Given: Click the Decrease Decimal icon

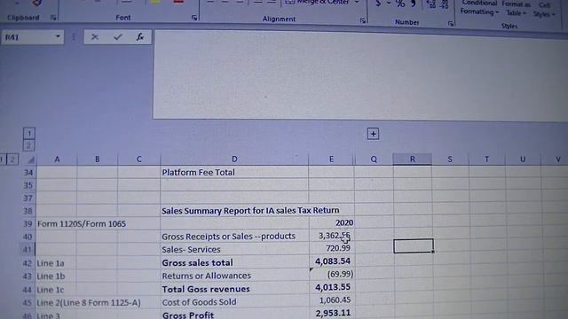Looking at the screenshot, I should coord(444,4).
